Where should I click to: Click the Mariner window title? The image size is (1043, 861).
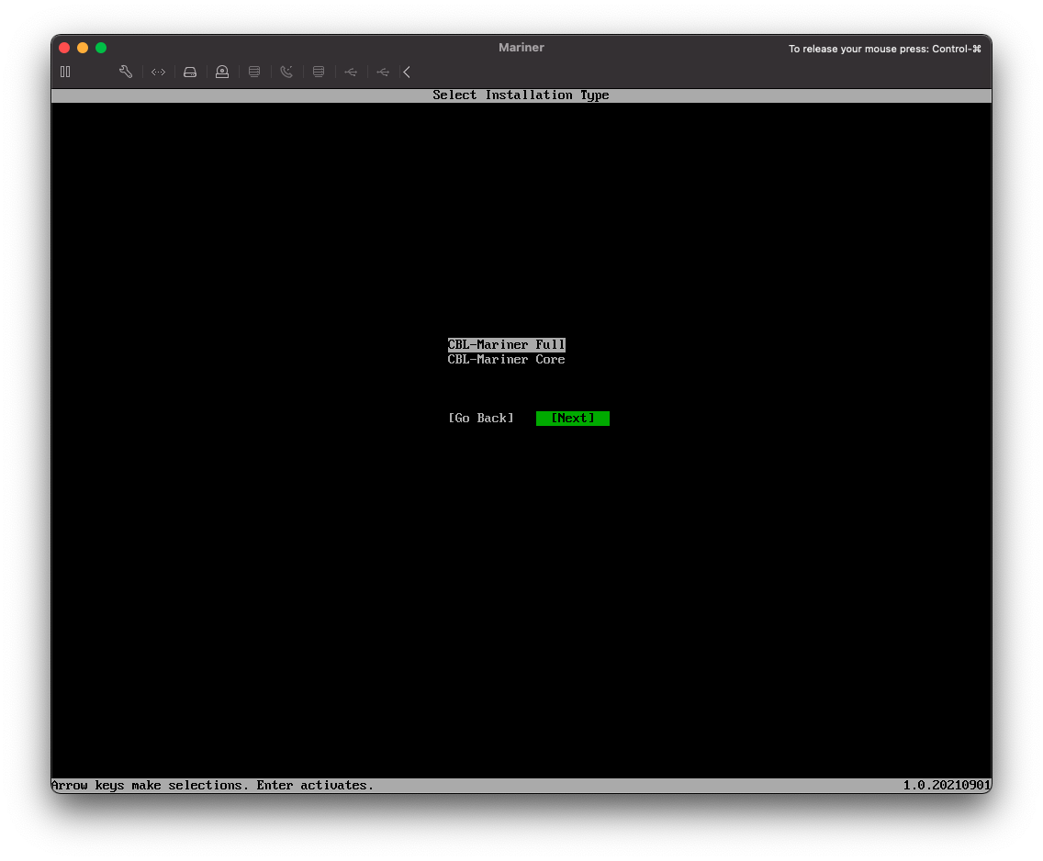(521, 47)
